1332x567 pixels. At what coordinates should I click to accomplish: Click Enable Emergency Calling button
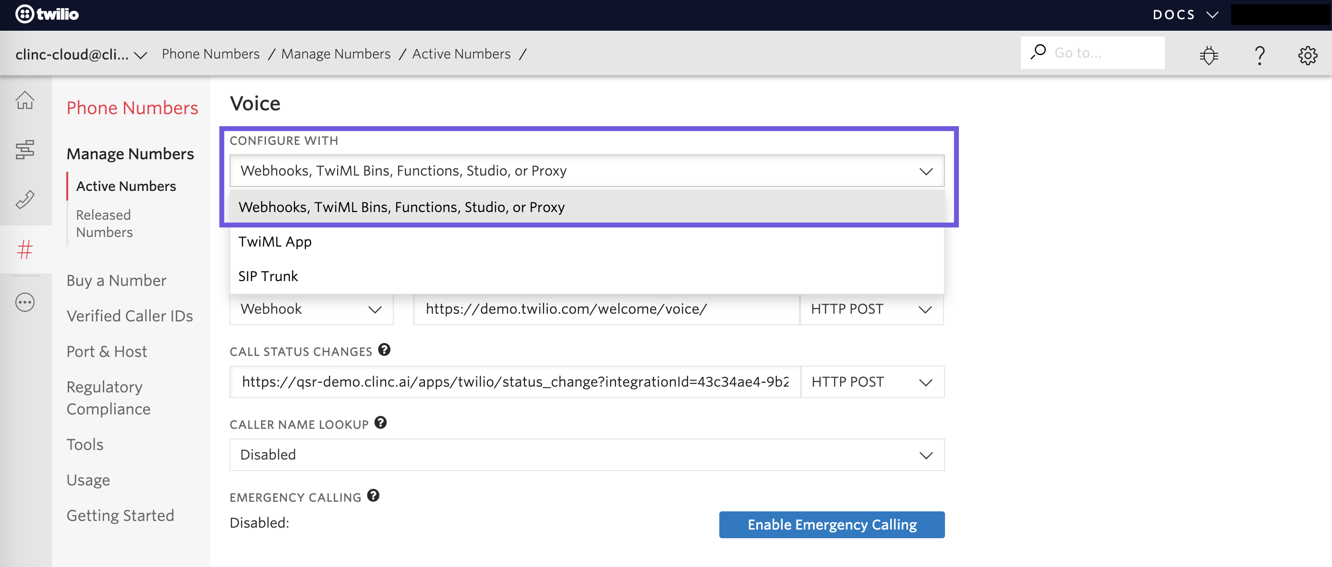(832, 525)
